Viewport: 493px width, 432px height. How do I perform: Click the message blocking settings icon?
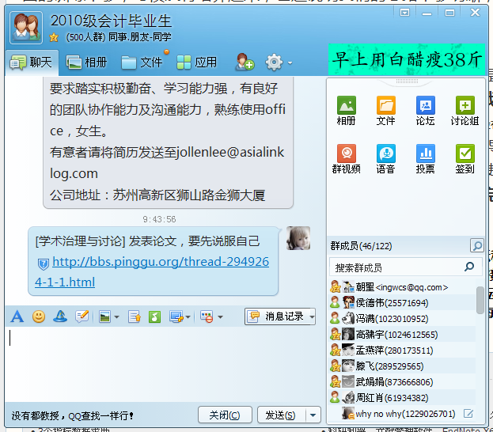pyautogui.click(x=207, y=316)
